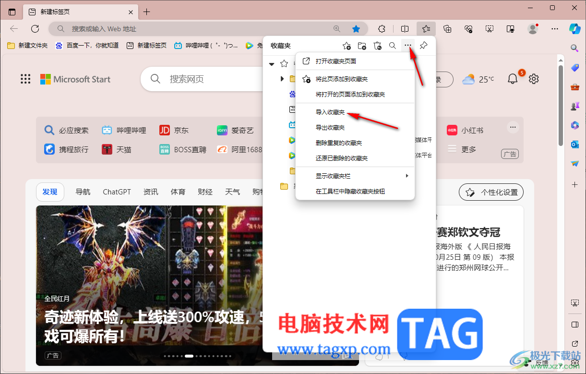Collapse the favorites bar tree root
The width and height of the screenshot is (586, 374).
272,64
